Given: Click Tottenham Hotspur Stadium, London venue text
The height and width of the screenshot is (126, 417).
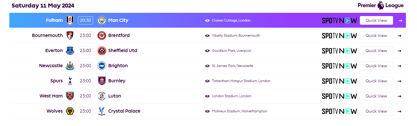Looking at the screenshot, I should click(x=241, y=81).
